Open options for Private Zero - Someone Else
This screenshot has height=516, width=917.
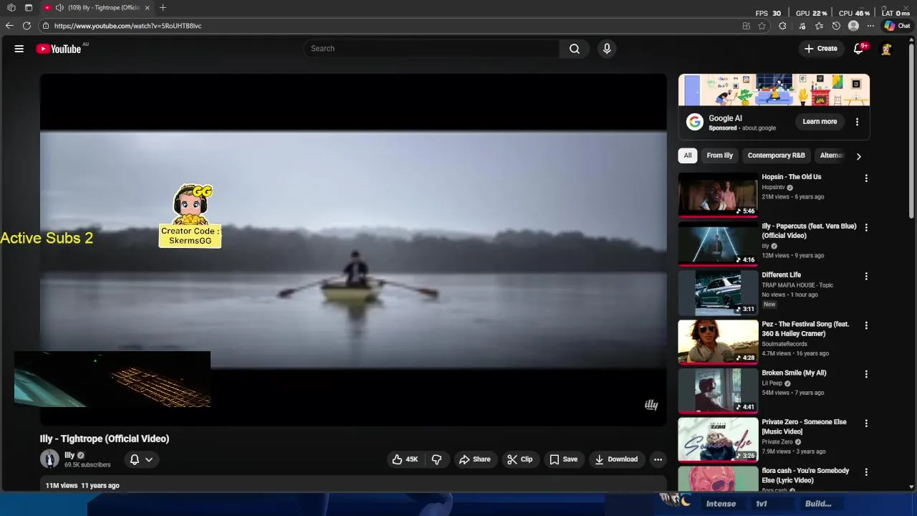[866, 423]
